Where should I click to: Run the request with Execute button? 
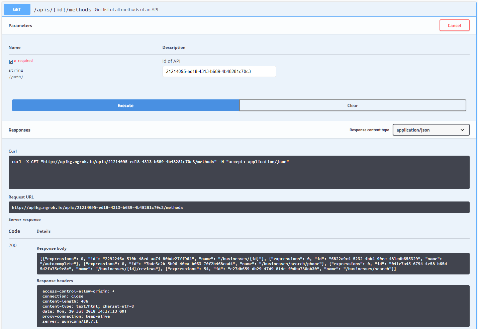point(126,105)
